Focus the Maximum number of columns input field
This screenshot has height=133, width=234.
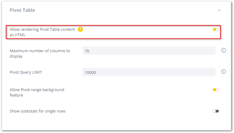pos(149,51)
